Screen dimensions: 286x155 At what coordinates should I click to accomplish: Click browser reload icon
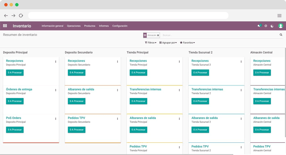click(x=21, y=15)
